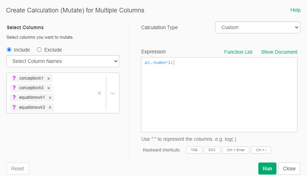
Task: Remove conceptswk3 column tag
Action: pos(49,88)
